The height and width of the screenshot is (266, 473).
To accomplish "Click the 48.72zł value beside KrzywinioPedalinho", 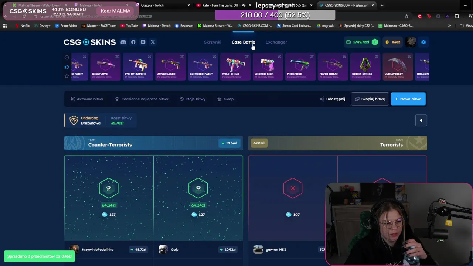I will [139, 250].
